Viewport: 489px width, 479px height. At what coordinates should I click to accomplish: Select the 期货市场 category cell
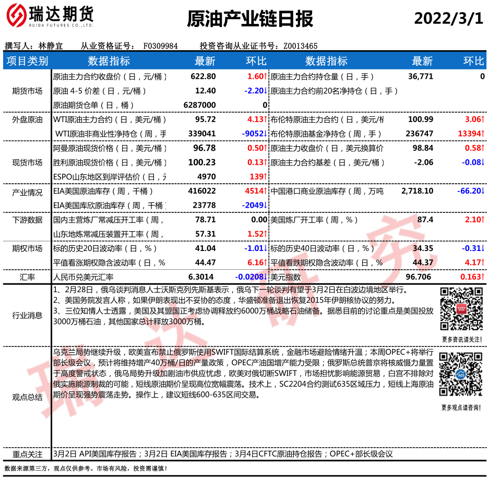tap(27, 91)
